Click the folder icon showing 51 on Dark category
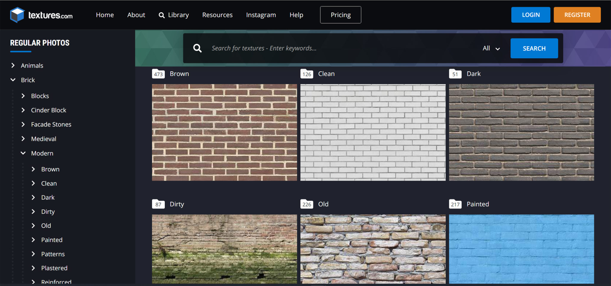Image resolution: width=611 pixels, height=286 pixels. [x=455, y=74]
